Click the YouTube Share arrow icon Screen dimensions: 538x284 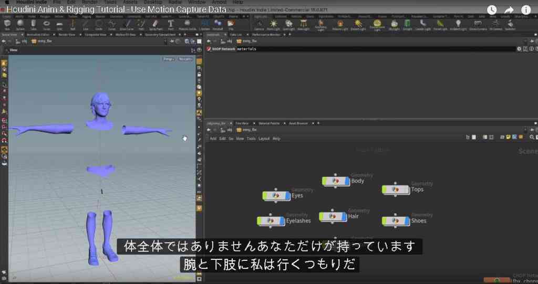point(509,9)
